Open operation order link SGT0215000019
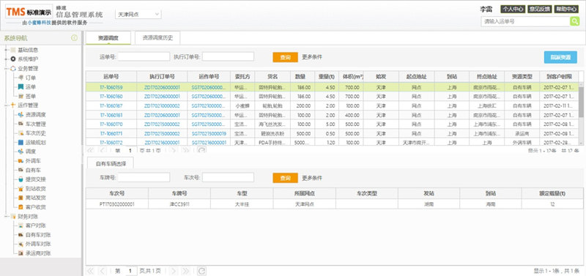 (209, 133)
